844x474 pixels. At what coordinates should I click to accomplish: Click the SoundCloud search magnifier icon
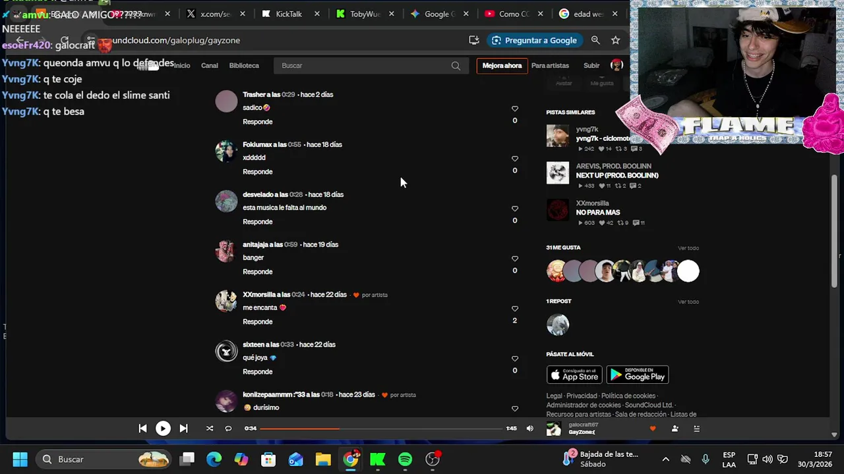point(456,66)
